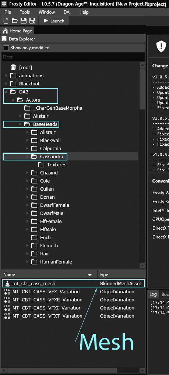Click the New Project toolbar icon

click(x=6, y=21)
